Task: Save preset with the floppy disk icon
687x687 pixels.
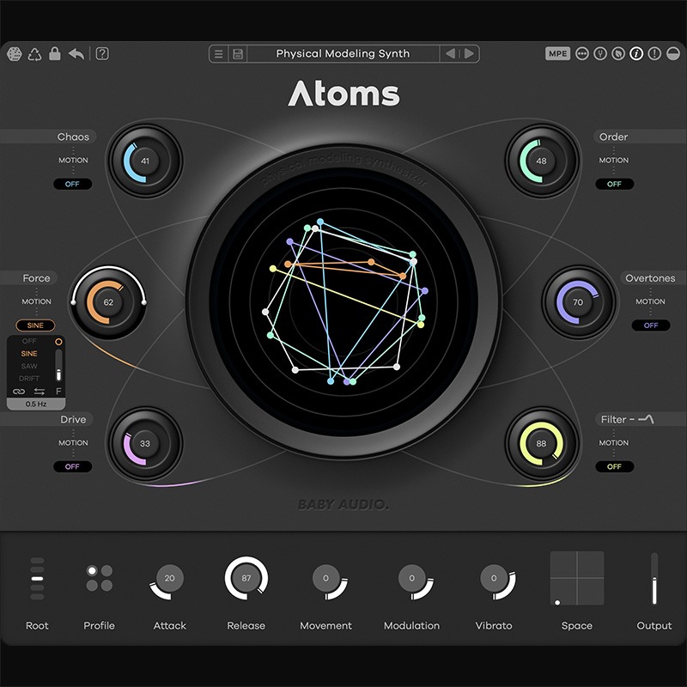Action: click(238, 54)
